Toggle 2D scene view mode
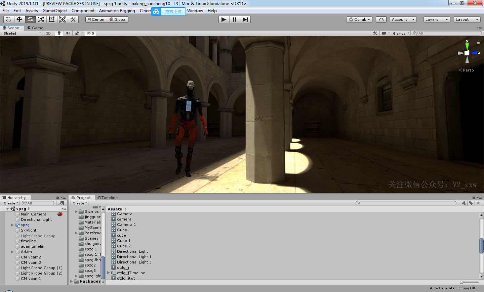484x292 pixels. point(48,33)
